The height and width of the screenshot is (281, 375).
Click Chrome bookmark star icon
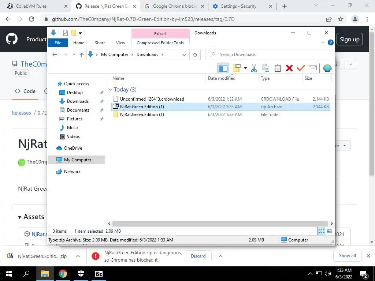pos(341,19)
